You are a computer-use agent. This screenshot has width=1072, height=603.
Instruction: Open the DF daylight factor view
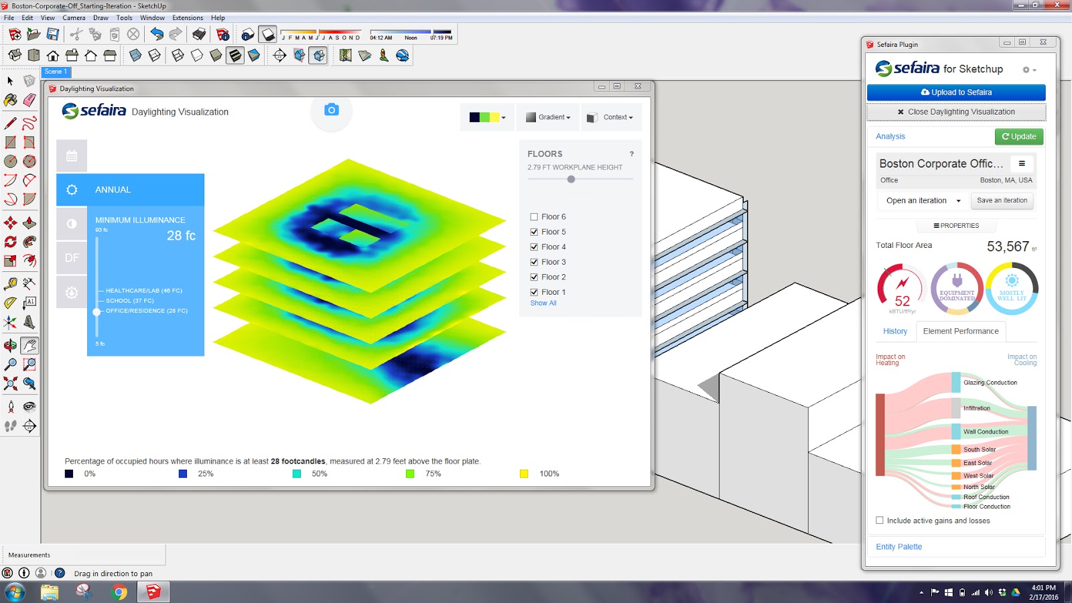click(72, 258)
